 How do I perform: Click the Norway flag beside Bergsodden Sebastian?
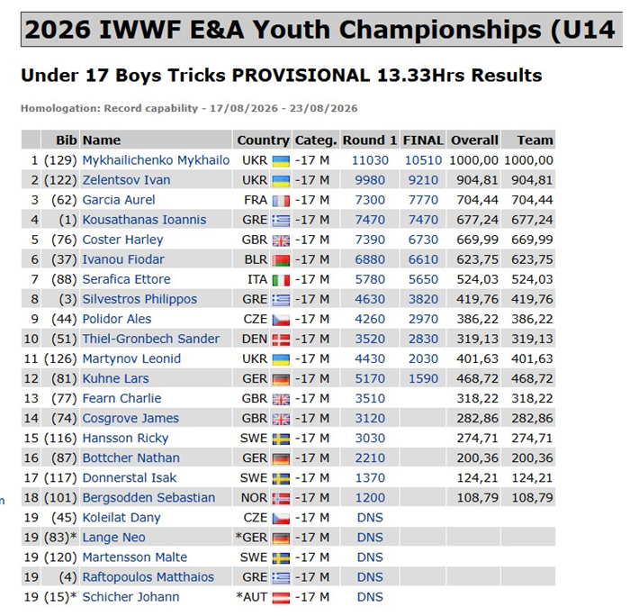(x=281, y=499)
